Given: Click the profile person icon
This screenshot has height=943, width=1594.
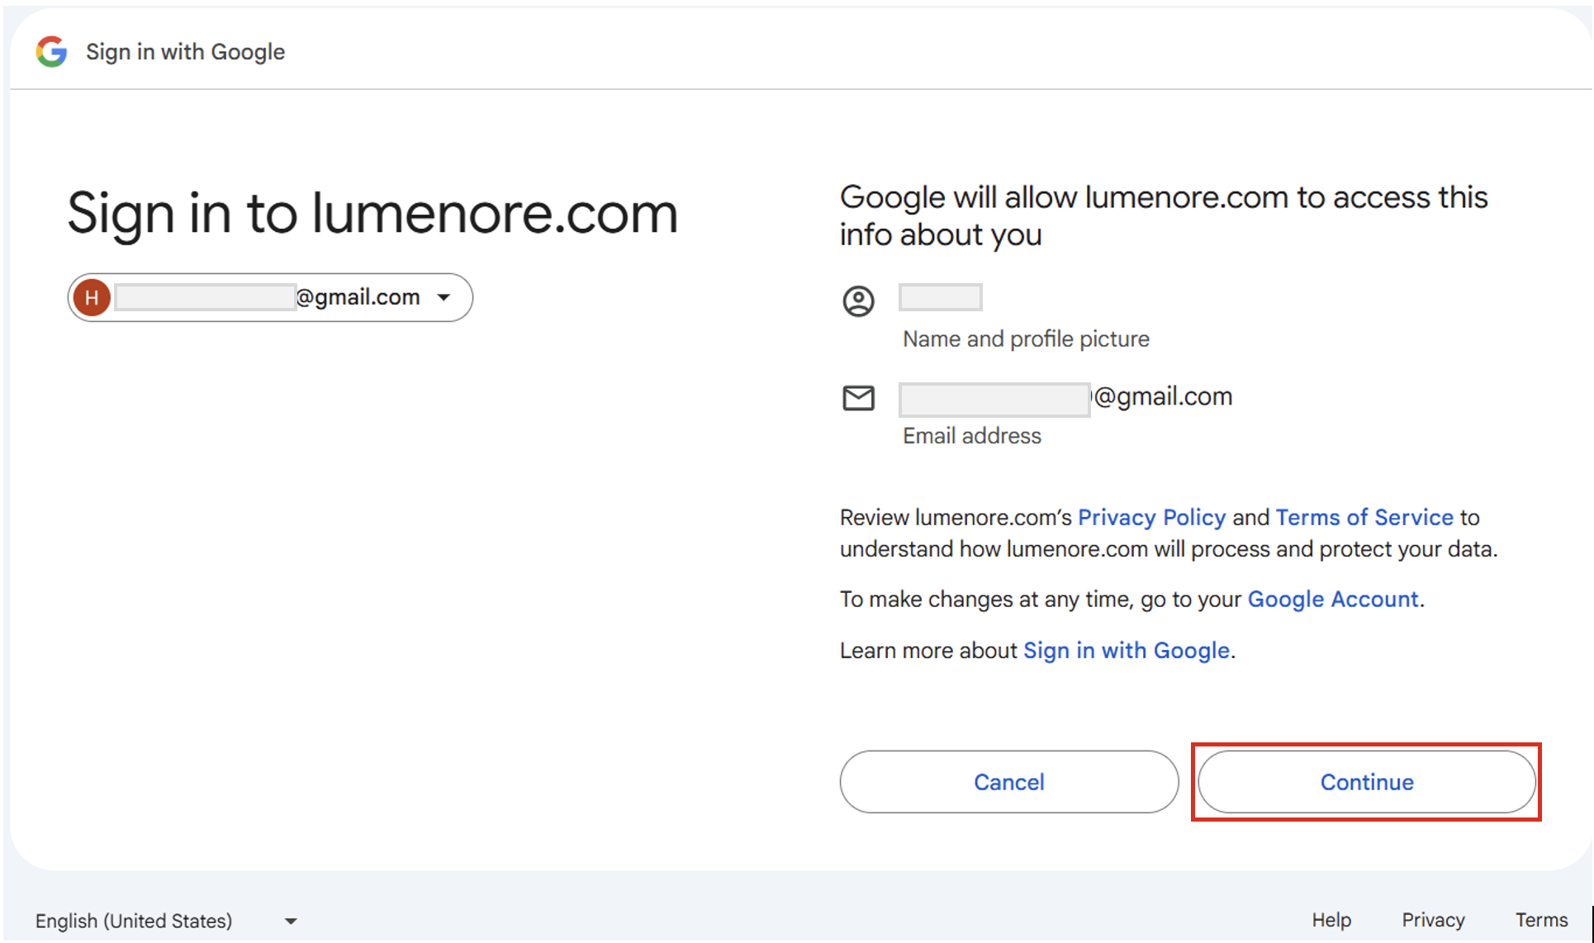Looking at the screenshot, I should pyautogui.click(x=858, y=301).
